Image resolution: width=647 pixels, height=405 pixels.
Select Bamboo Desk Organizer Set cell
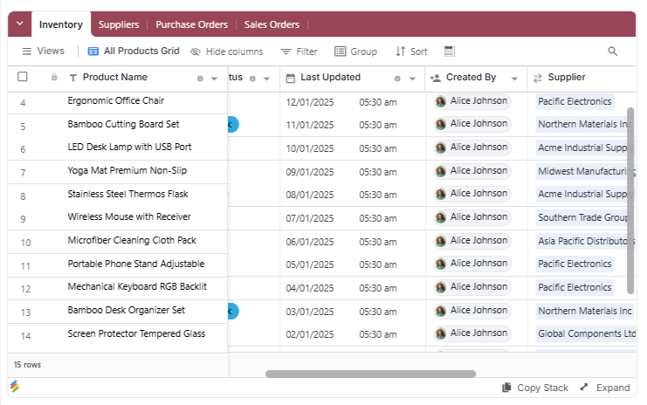point(127,310)
